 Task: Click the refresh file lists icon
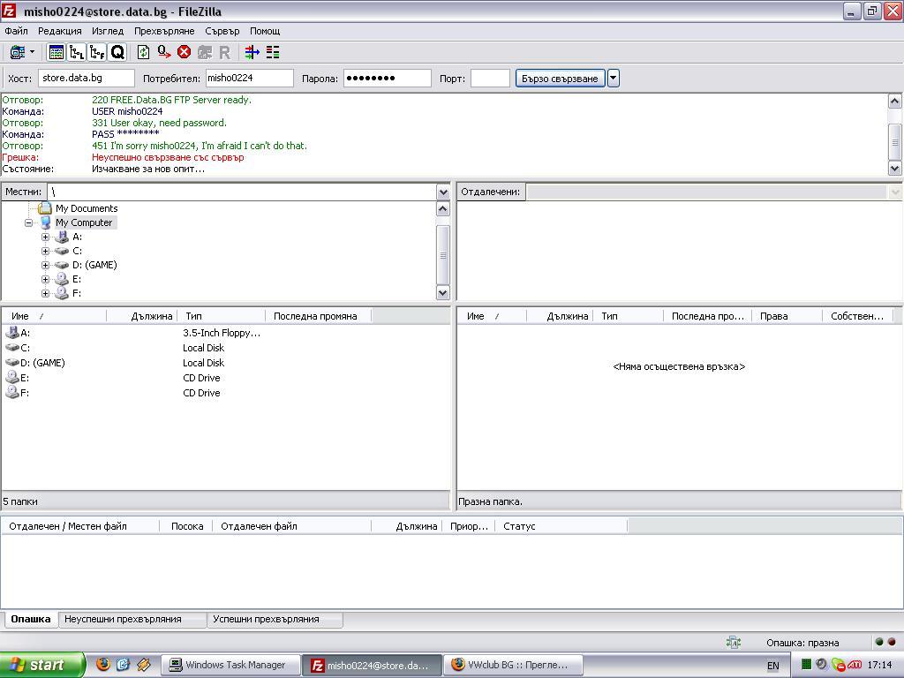(x=143, y=52)
